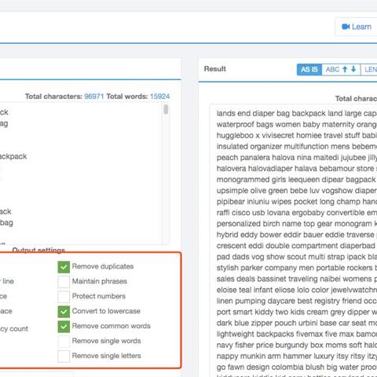Select the LEN sort tab
This screenshot has height=377, width=377.
point(369,70)
